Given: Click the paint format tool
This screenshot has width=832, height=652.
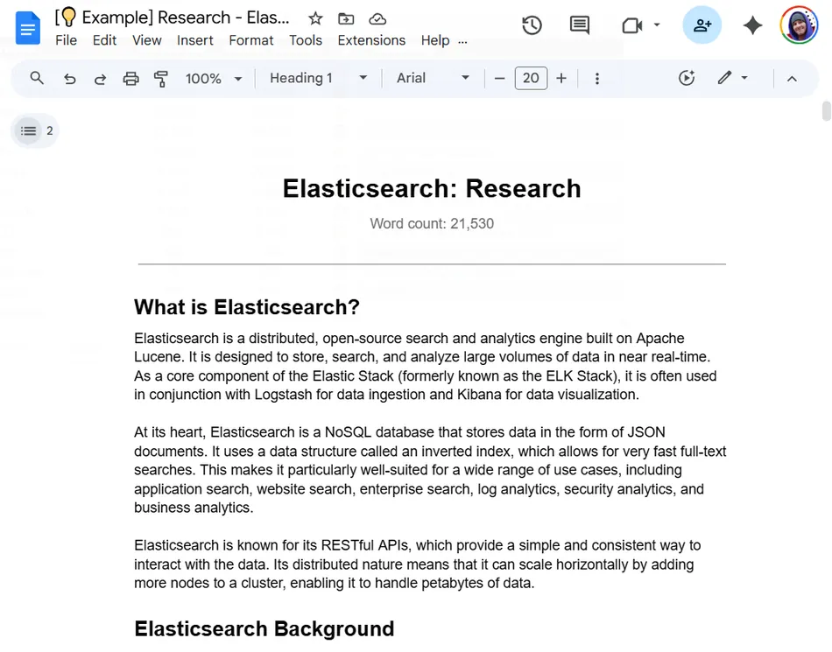Looking at the screenshot, I should tap(161, 78).
